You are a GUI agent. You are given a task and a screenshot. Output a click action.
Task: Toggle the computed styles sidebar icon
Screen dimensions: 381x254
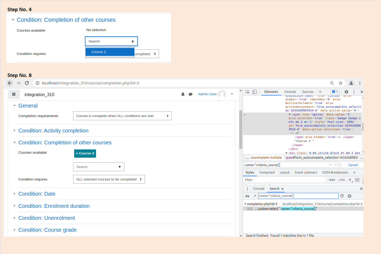coord(357,180)
